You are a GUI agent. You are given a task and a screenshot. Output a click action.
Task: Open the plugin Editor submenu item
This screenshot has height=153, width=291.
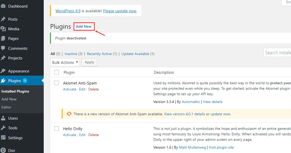tap(6, 107)
